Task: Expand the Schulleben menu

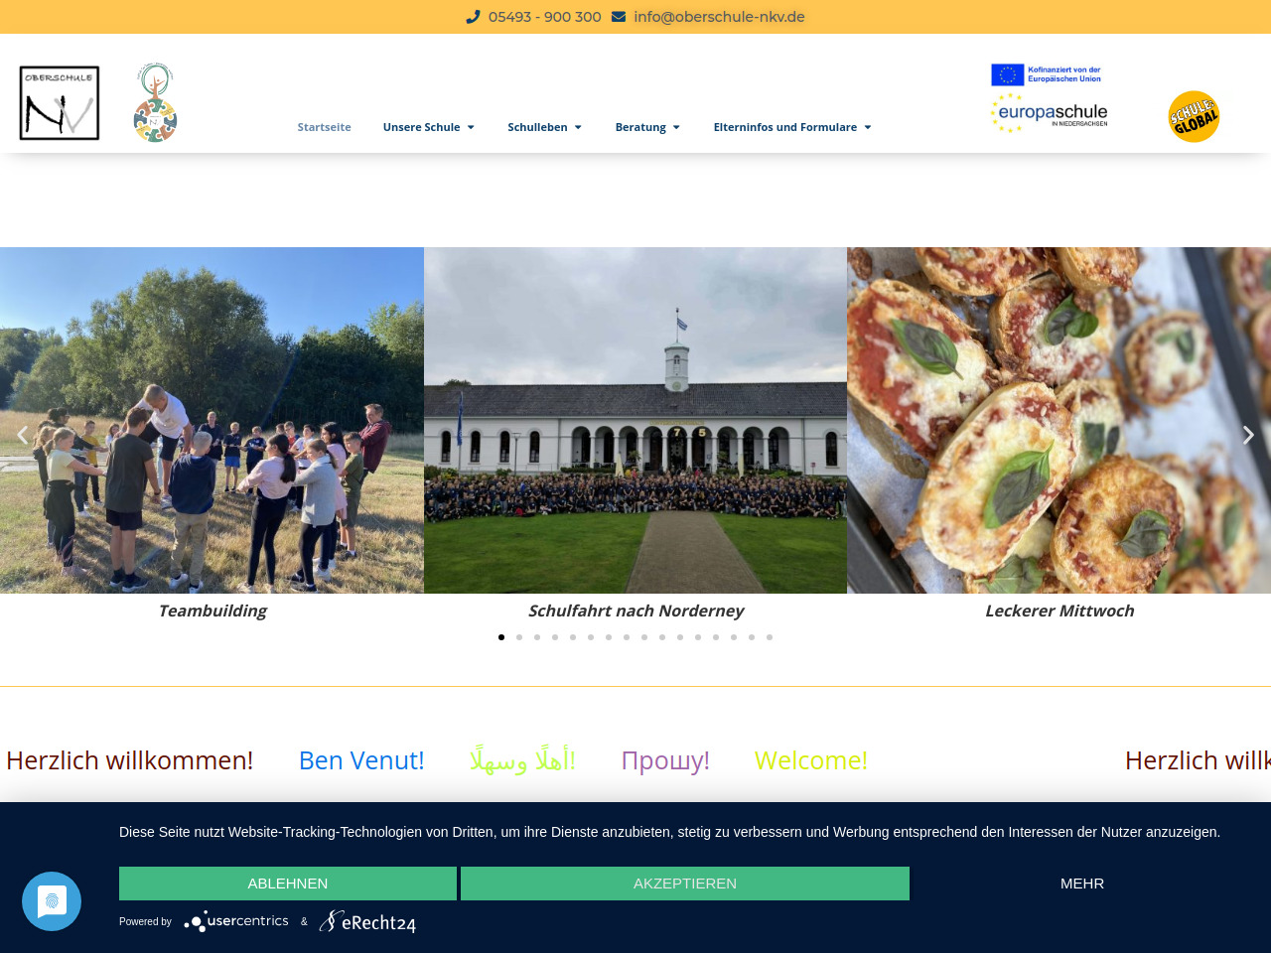Action: (x=545, y=127)
